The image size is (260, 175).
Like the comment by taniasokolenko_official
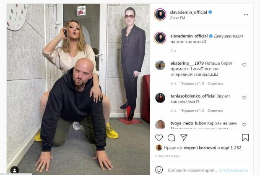[244, 98]
